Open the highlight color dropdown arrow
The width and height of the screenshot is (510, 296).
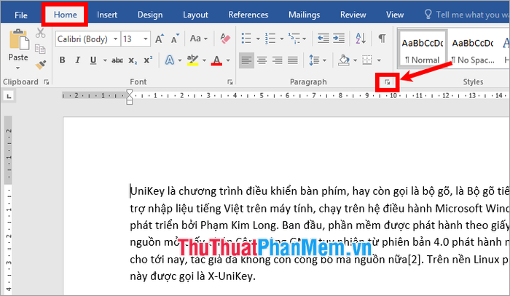click(204, 60)
